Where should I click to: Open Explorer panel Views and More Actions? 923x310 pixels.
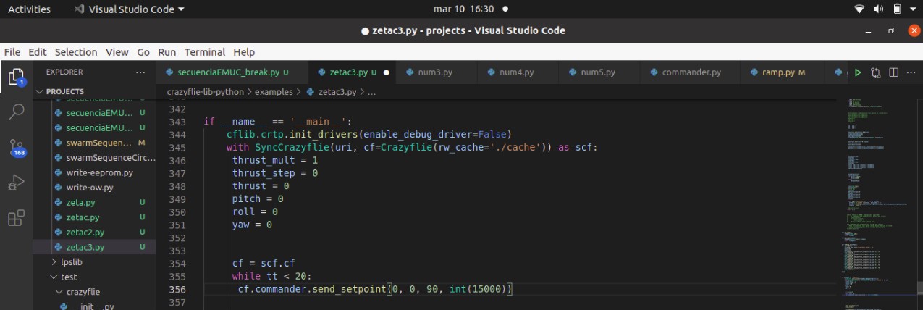[140, 72]
